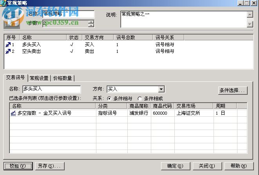The height and width of the screenshot is (175, 259).
Task: Click the 卖出 direction cell
Action: (89, 52)
